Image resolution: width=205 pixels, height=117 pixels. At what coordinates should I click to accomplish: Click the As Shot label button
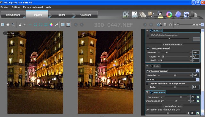pos(11,33)
